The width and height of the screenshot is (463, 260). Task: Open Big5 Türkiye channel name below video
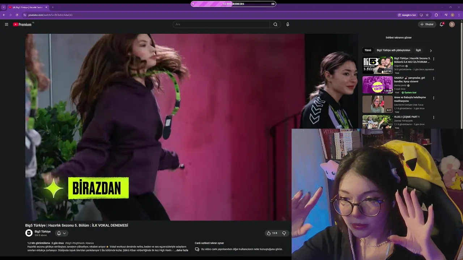43,231
